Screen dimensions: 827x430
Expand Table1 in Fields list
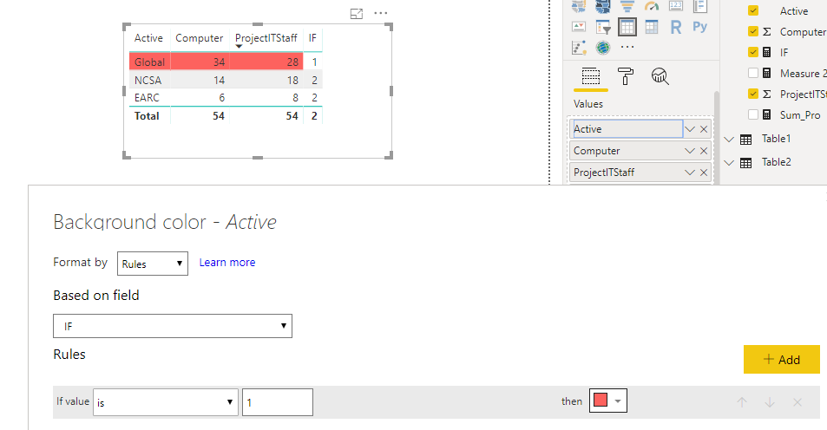(729, 140)
